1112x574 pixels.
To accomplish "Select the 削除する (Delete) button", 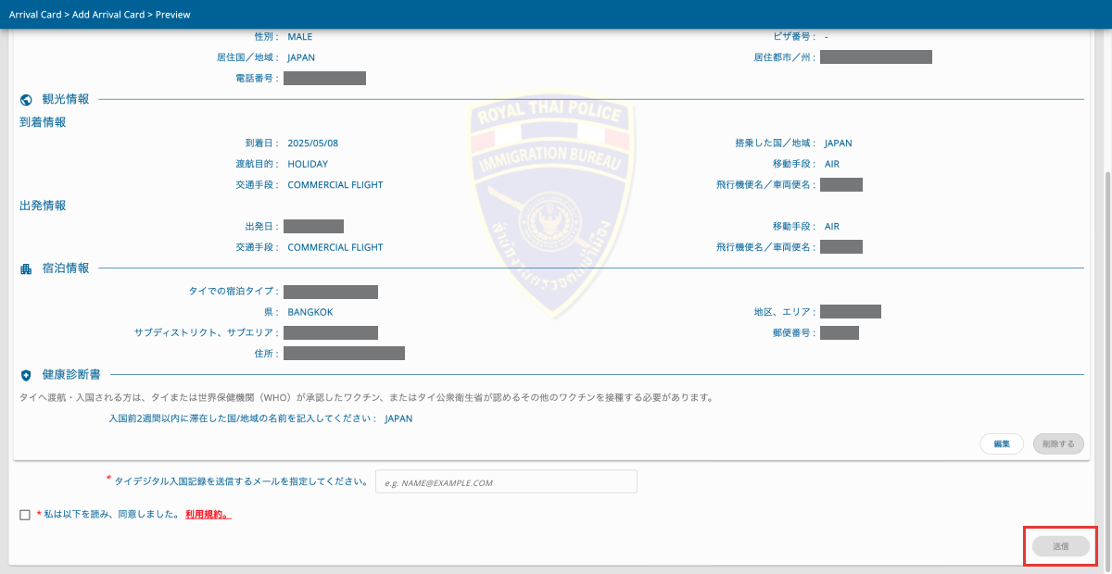I will point(1058,443).
